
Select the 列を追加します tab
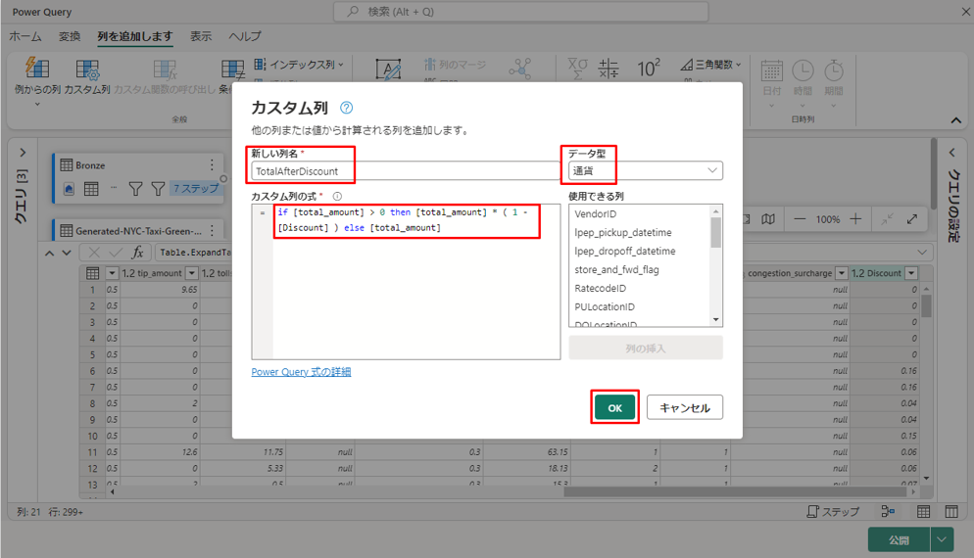(x=135, y=36)
